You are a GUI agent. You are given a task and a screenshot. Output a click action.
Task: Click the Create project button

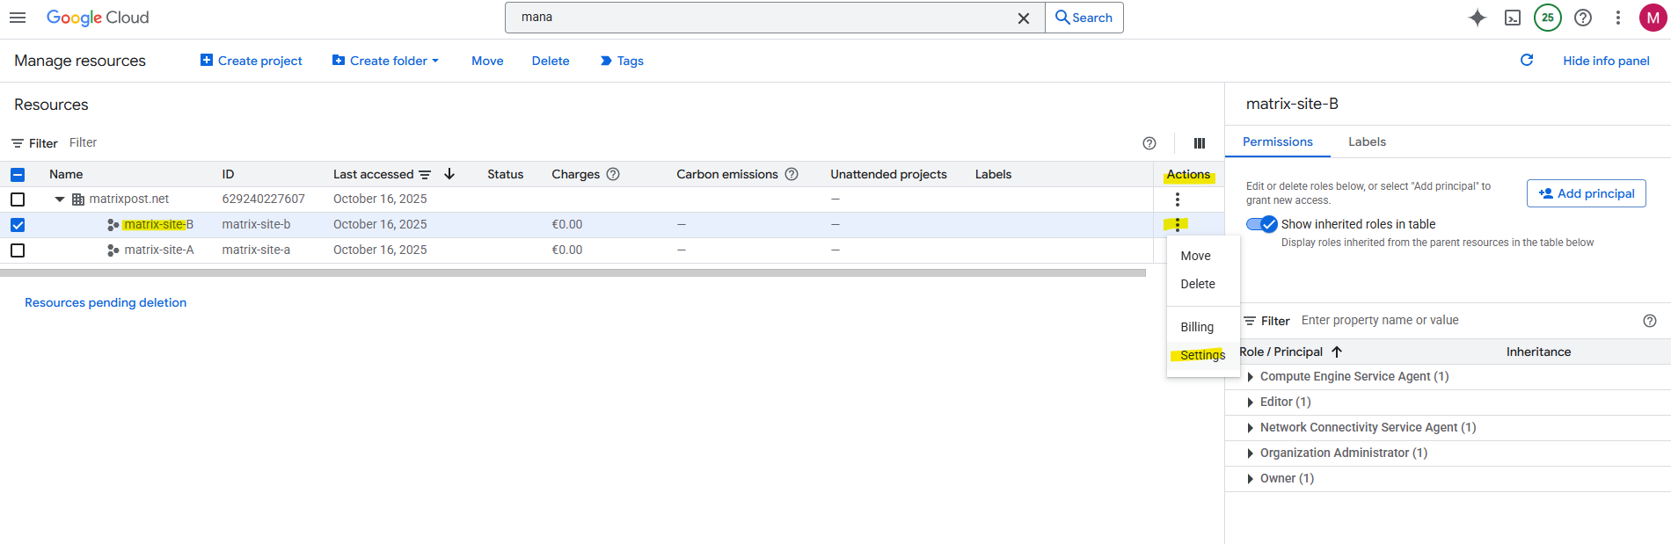click(x=251, y=61)
